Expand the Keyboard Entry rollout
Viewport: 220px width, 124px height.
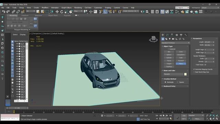click(169, 86)
